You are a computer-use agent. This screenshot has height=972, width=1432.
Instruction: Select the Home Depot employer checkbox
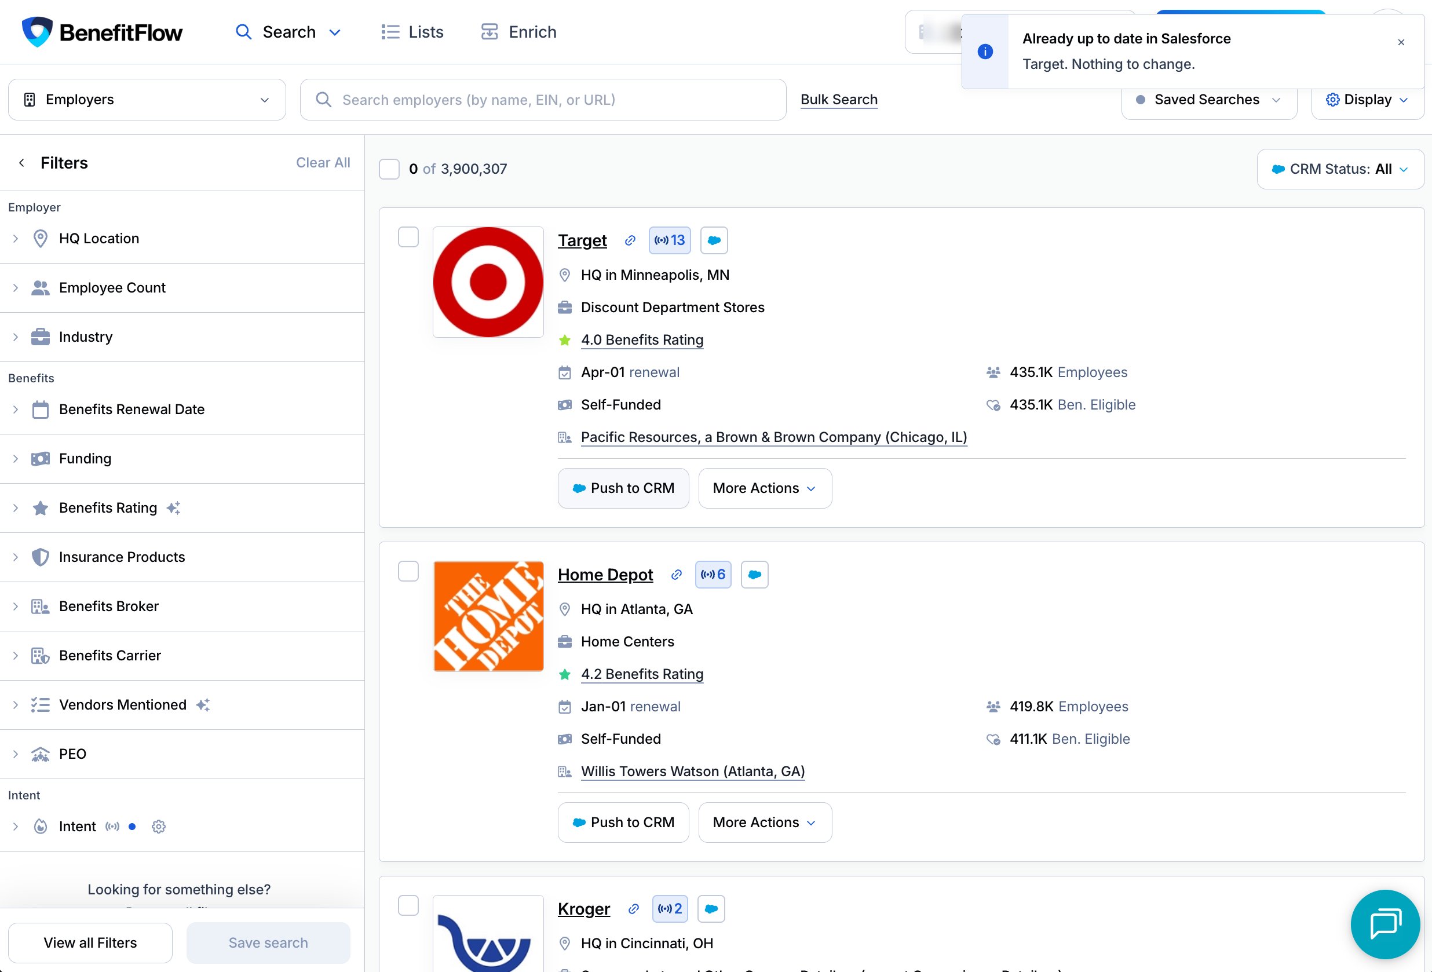click(x=408, y=572)
